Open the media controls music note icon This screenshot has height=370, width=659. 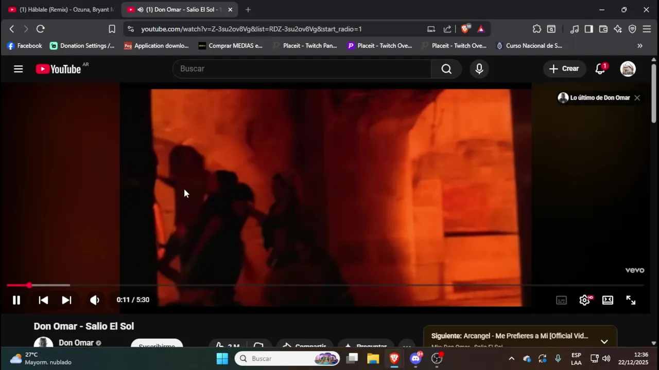pyautogui.click(x=575, y=29)
